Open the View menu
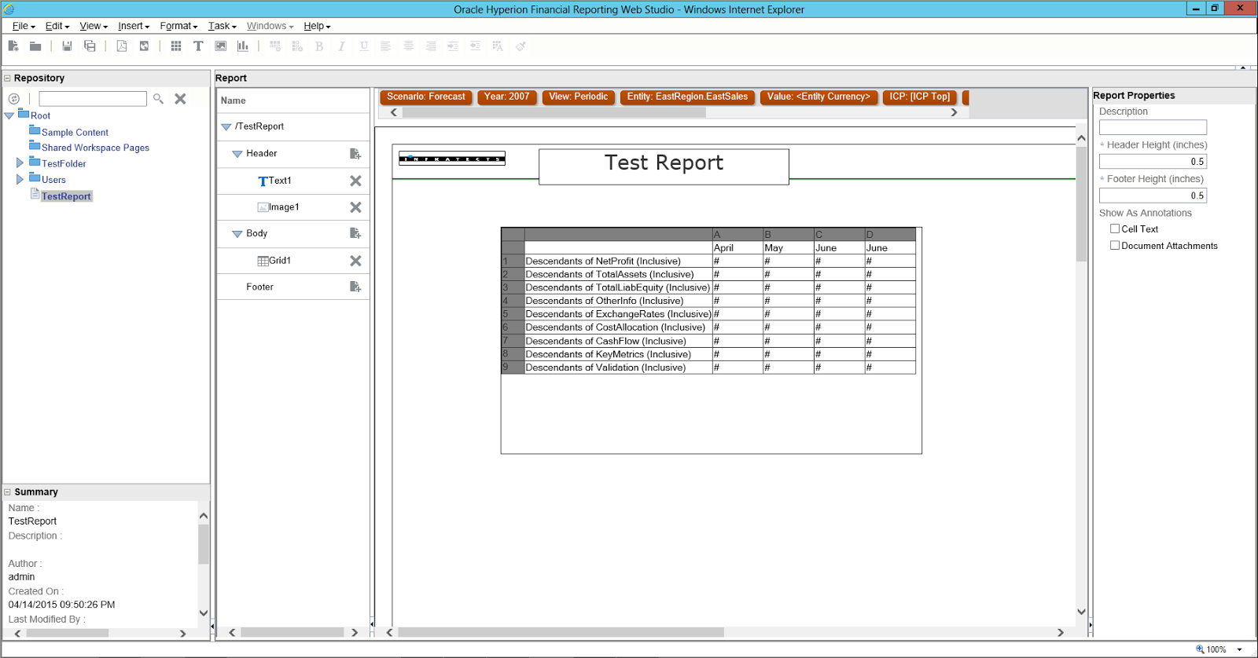This screenshot has height=658, width=1258. [94, 26]
